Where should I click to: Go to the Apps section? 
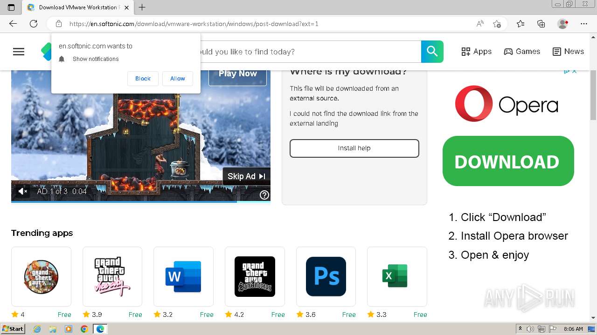(476, 52)
